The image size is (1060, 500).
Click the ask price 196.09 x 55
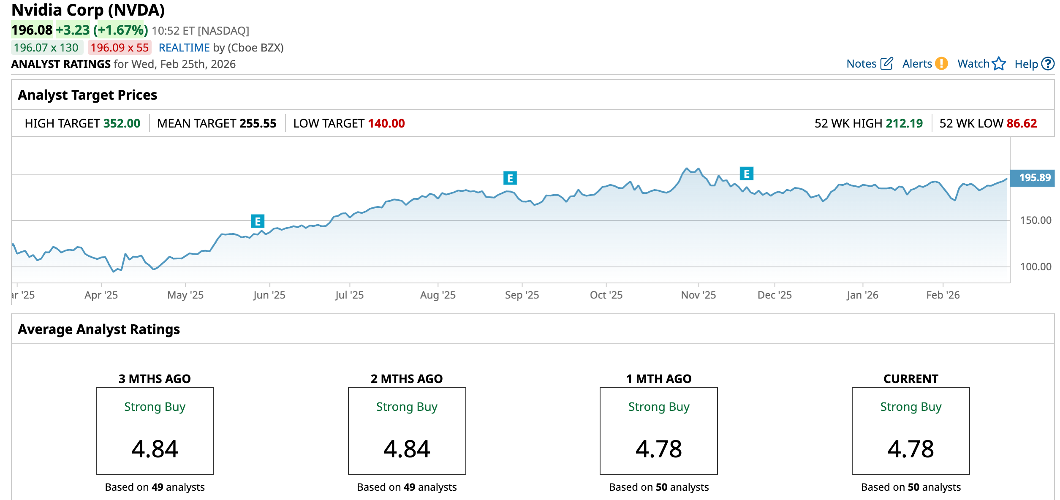click(120, 48)
